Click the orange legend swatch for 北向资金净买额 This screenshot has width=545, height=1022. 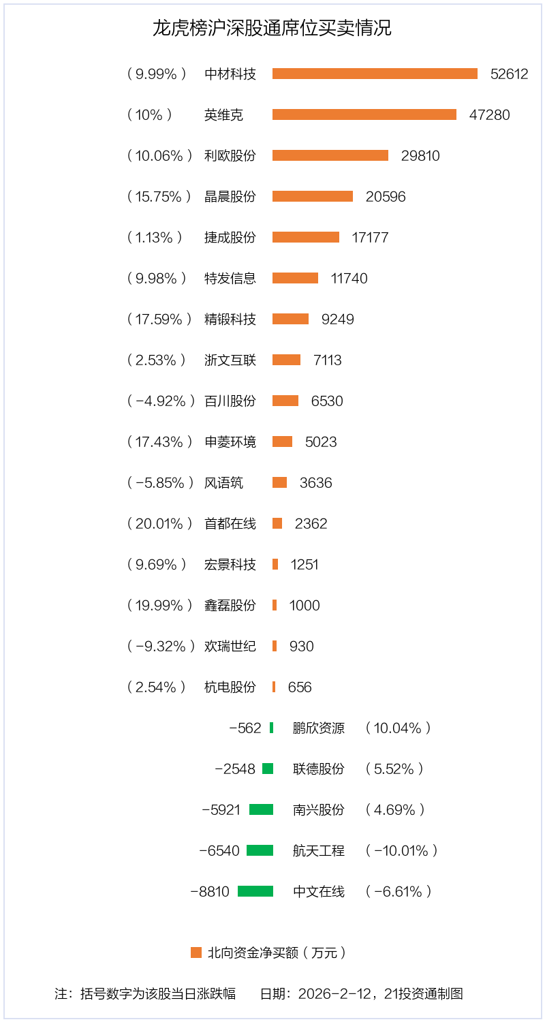196,953
